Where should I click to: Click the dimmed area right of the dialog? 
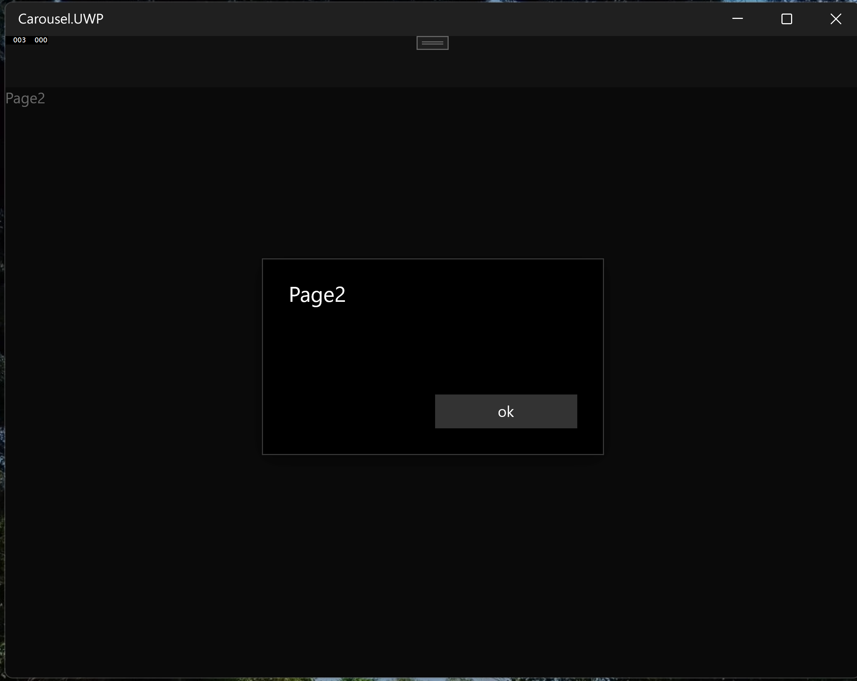(x=727, y=358)
